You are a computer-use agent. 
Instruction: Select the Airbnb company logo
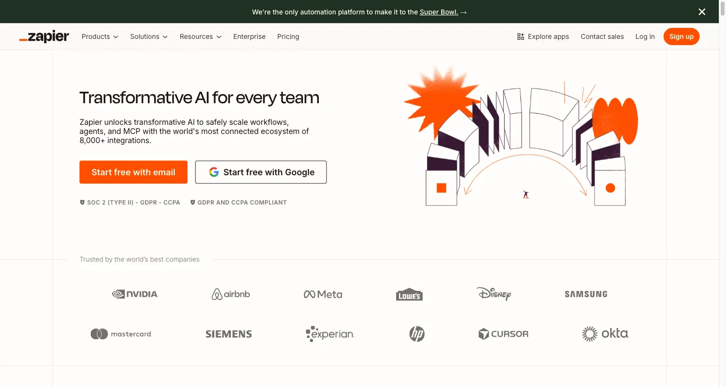tap(230, 294)
